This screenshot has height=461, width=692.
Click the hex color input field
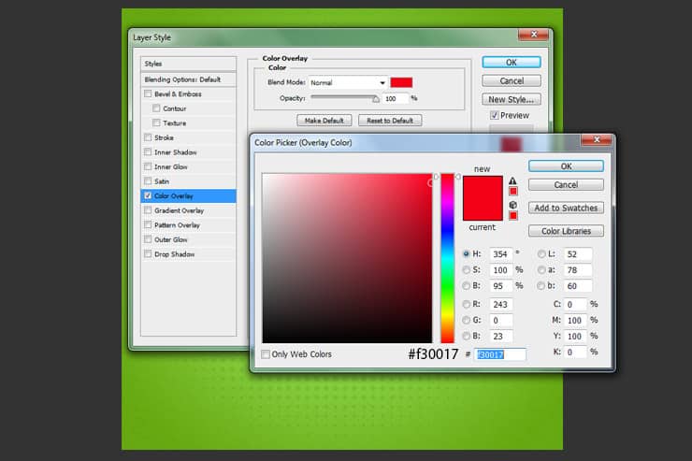[500, 354]
